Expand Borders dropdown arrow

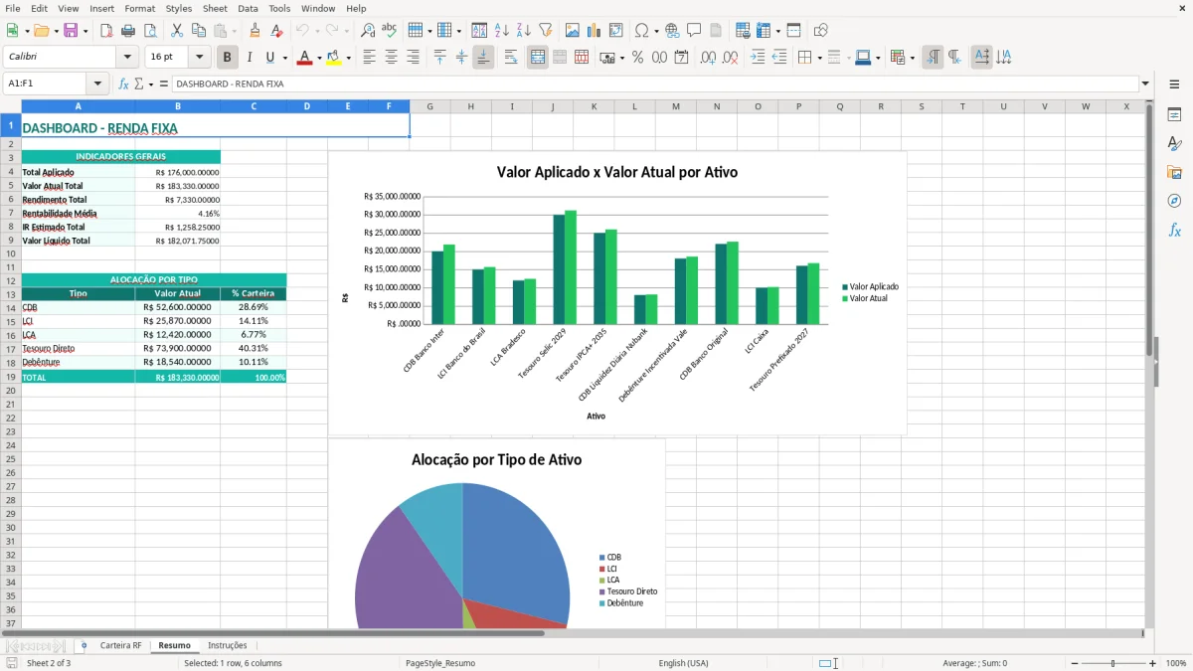pos(819,58)
